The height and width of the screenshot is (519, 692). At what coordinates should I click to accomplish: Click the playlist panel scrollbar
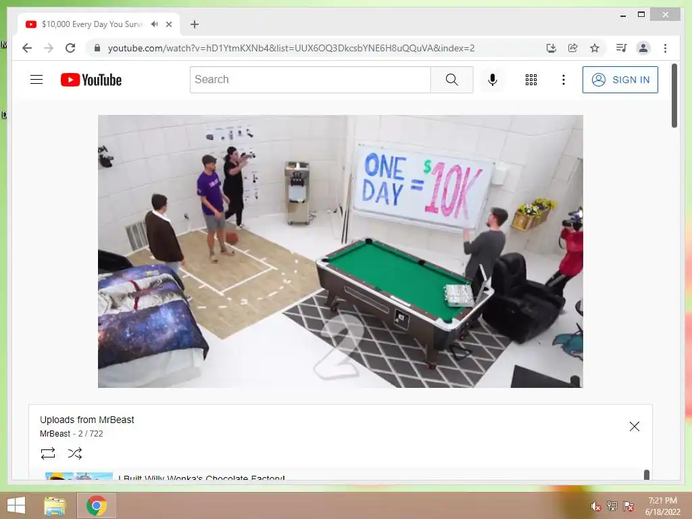(x=647, y=474)
